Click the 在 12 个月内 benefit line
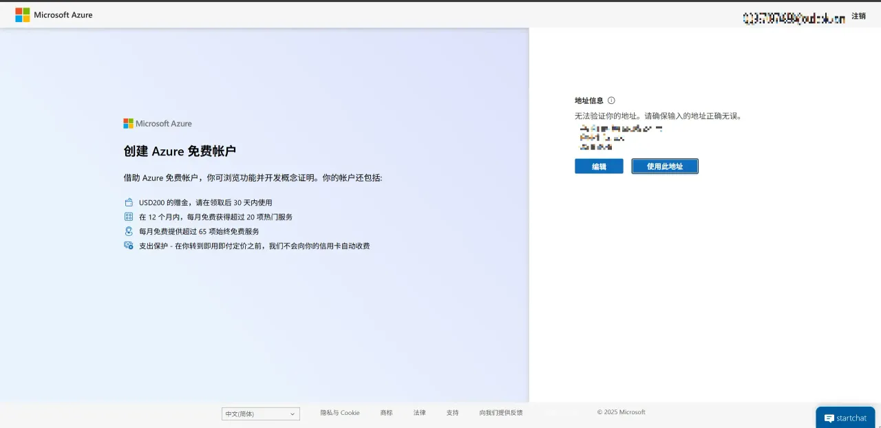The width and height of the screenshot is (881, 428). pos(215,217)
